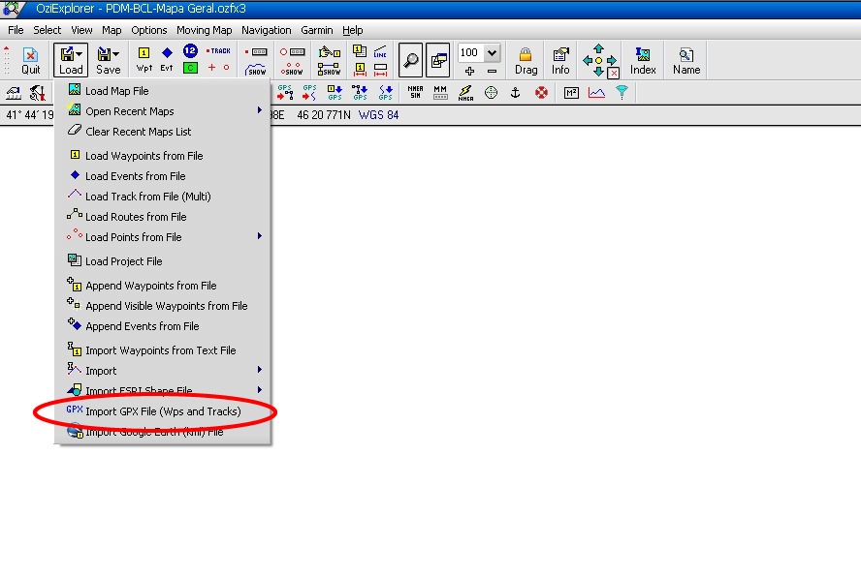This screenshot has width=861, height=577.
Task: Open the Select menu
Action: click(47, 30)
